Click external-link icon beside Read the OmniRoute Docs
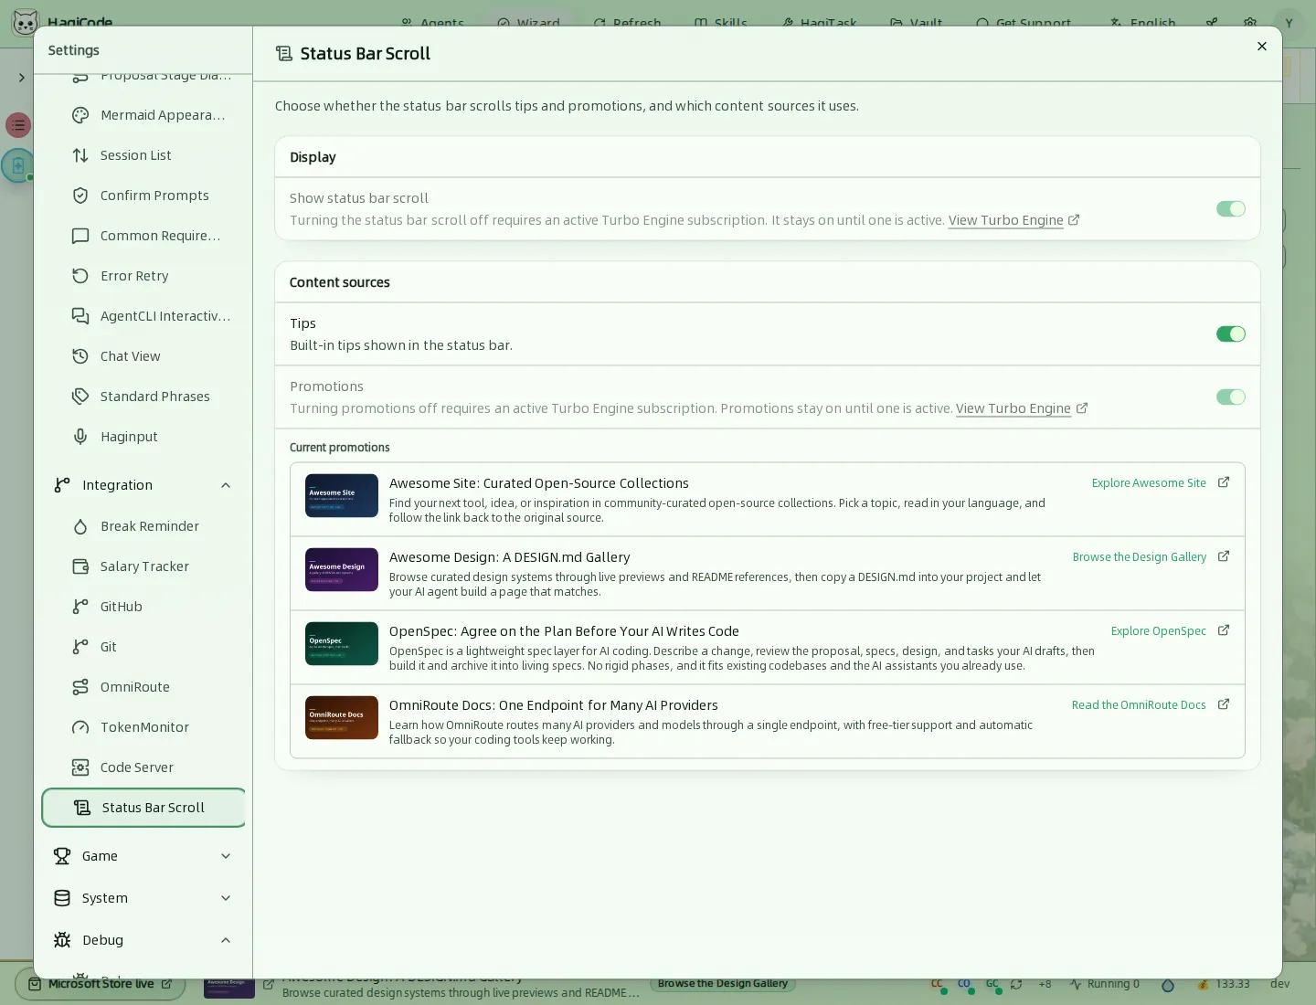Image resolution: width=1316 pixels, height=1005 pixels. [x=1224, y=704]
